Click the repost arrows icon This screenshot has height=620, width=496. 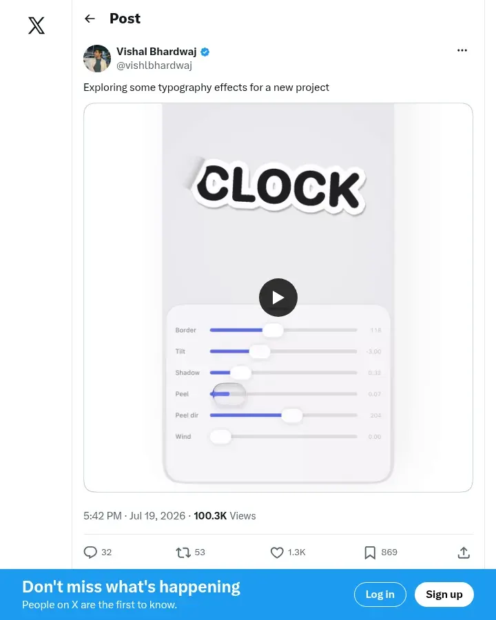(183, 552)
